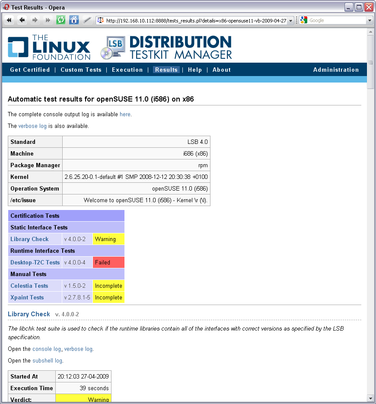The width and height of the screenshot is (376, 404).
Task: Click the Google search engine icon
Action: (x=303, y=20)
